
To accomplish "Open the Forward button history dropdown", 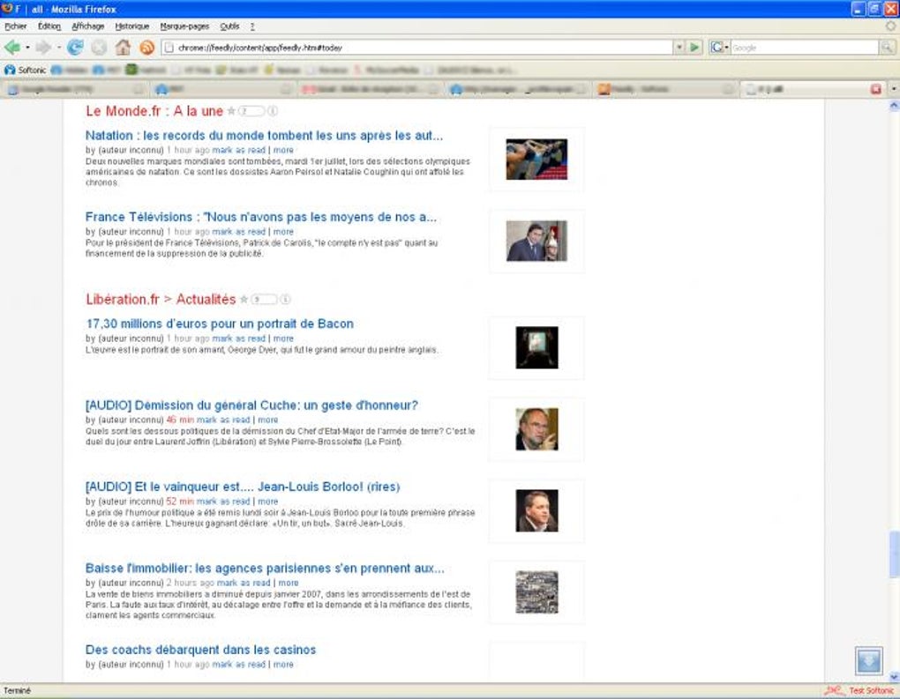I will (x=58, y=47).
